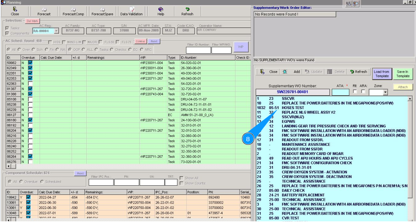Click the up arrow of the template list scrollbar
This screenshot has height=222, width=416.
tap(410, 98)
